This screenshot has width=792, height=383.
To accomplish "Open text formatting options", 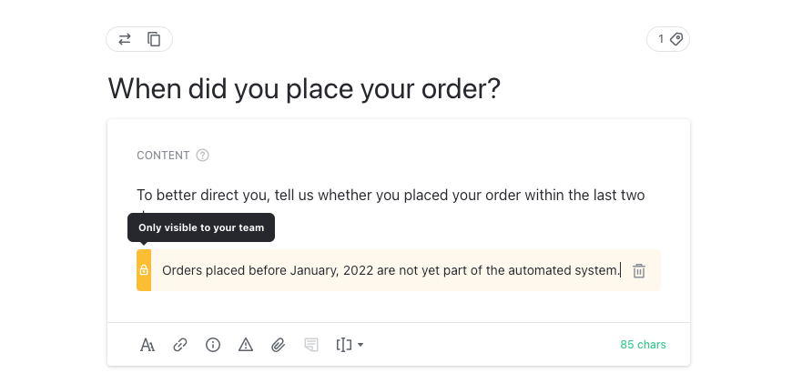I will 147,345.
